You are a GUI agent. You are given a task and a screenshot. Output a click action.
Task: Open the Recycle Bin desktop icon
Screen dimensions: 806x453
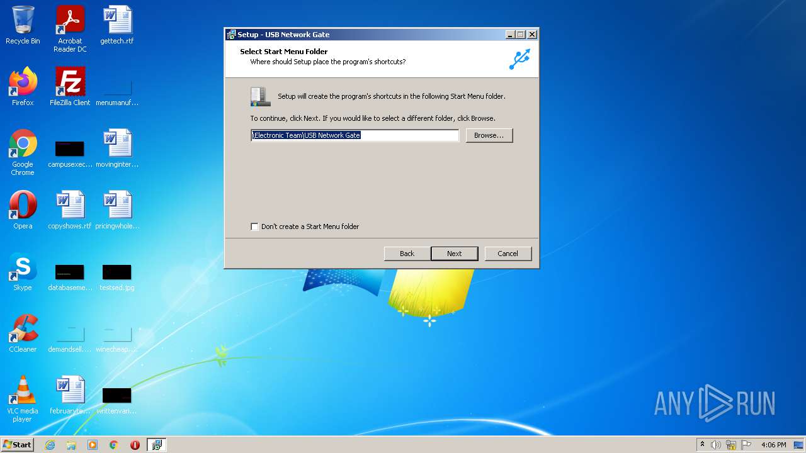coord(23,25)
